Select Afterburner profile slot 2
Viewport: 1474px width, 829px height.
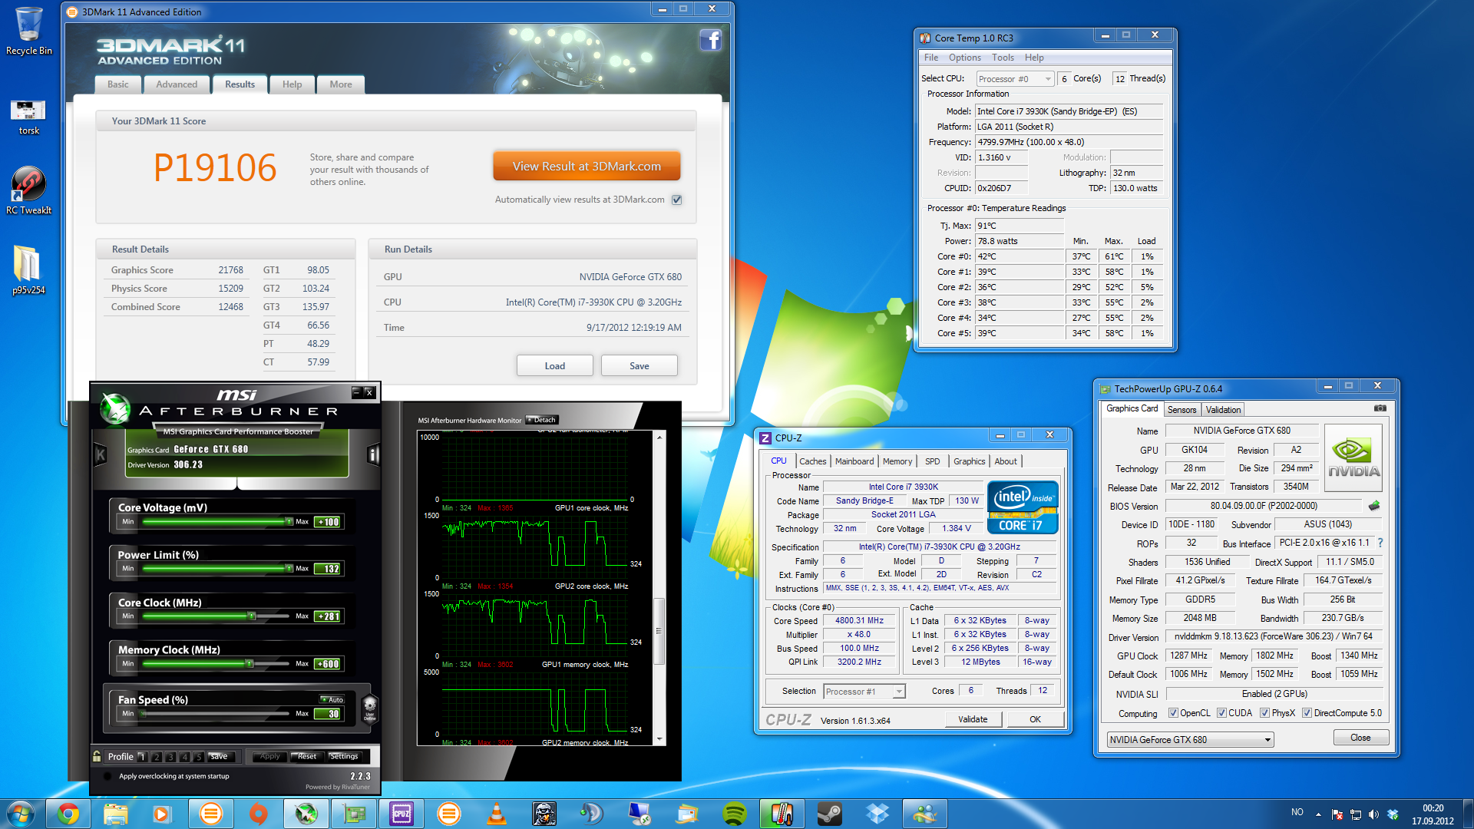157,757
